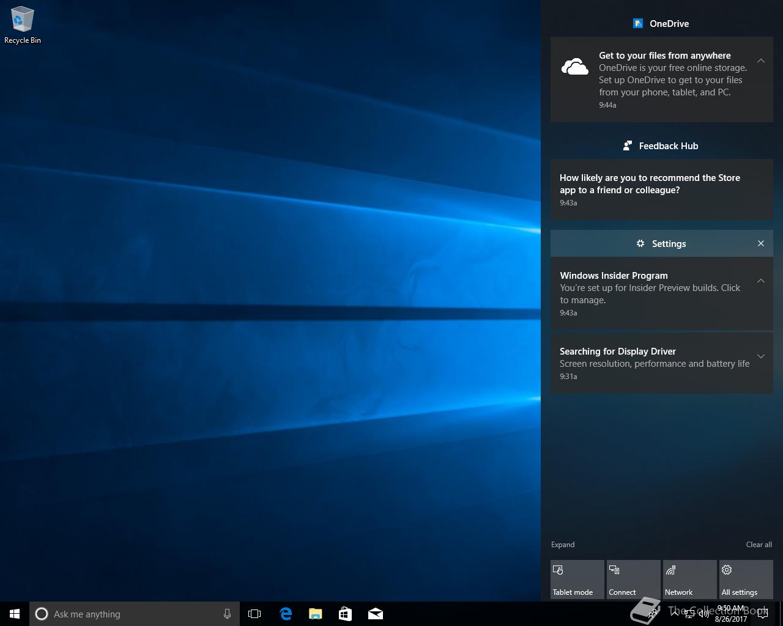
Task: Click the taskbar clock and date
Action: click(x=730, y=614)
